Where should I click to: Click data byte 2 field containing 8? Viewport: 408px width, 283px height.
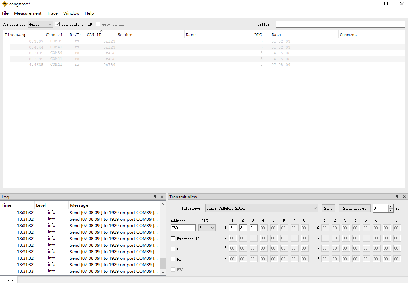tap(243, 228)
